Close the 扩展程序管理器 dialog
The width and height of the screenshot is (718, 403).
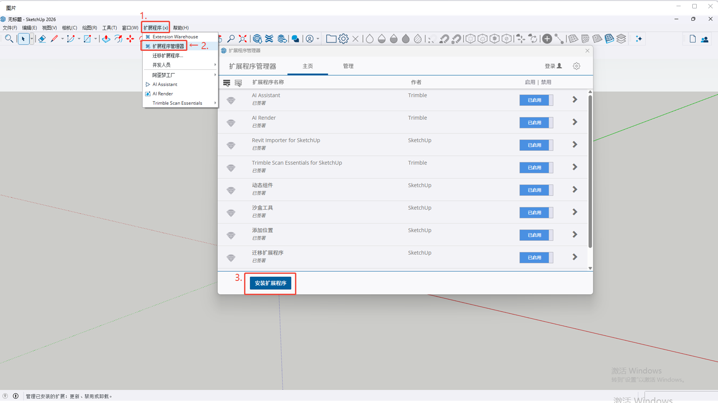tap(587, 51)
